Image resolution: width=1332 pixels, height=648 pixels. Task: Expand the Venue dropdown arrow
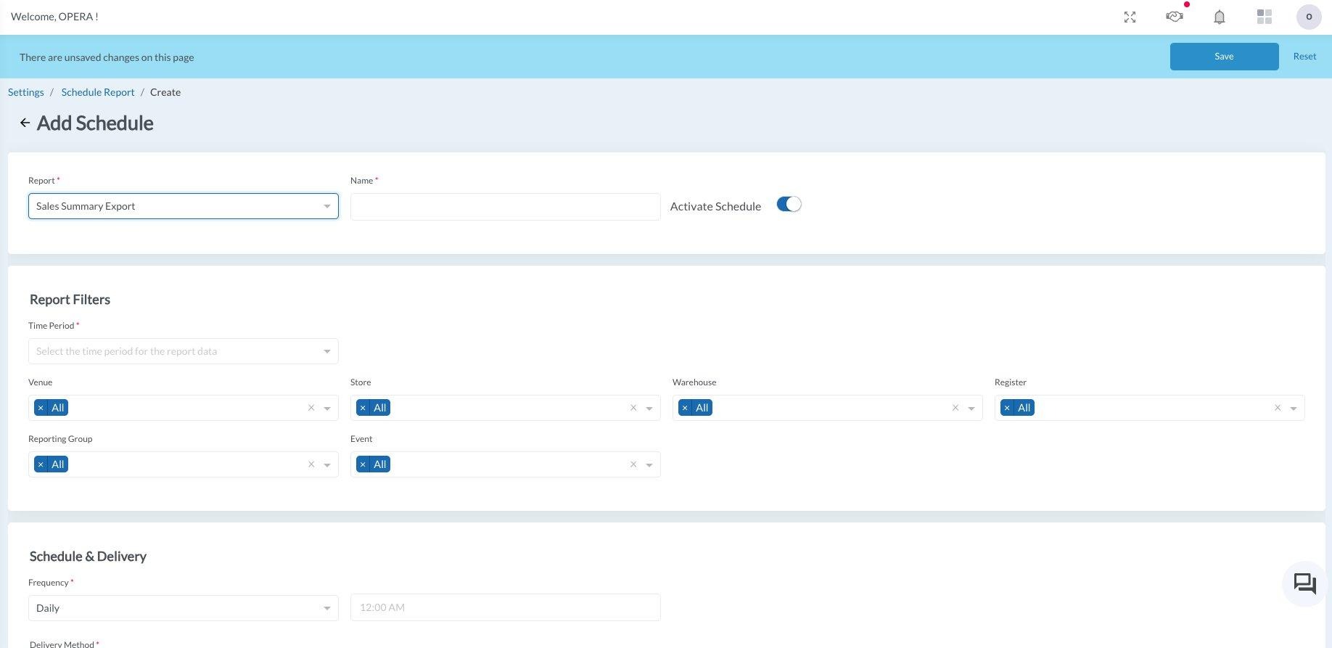coord(327,409)
